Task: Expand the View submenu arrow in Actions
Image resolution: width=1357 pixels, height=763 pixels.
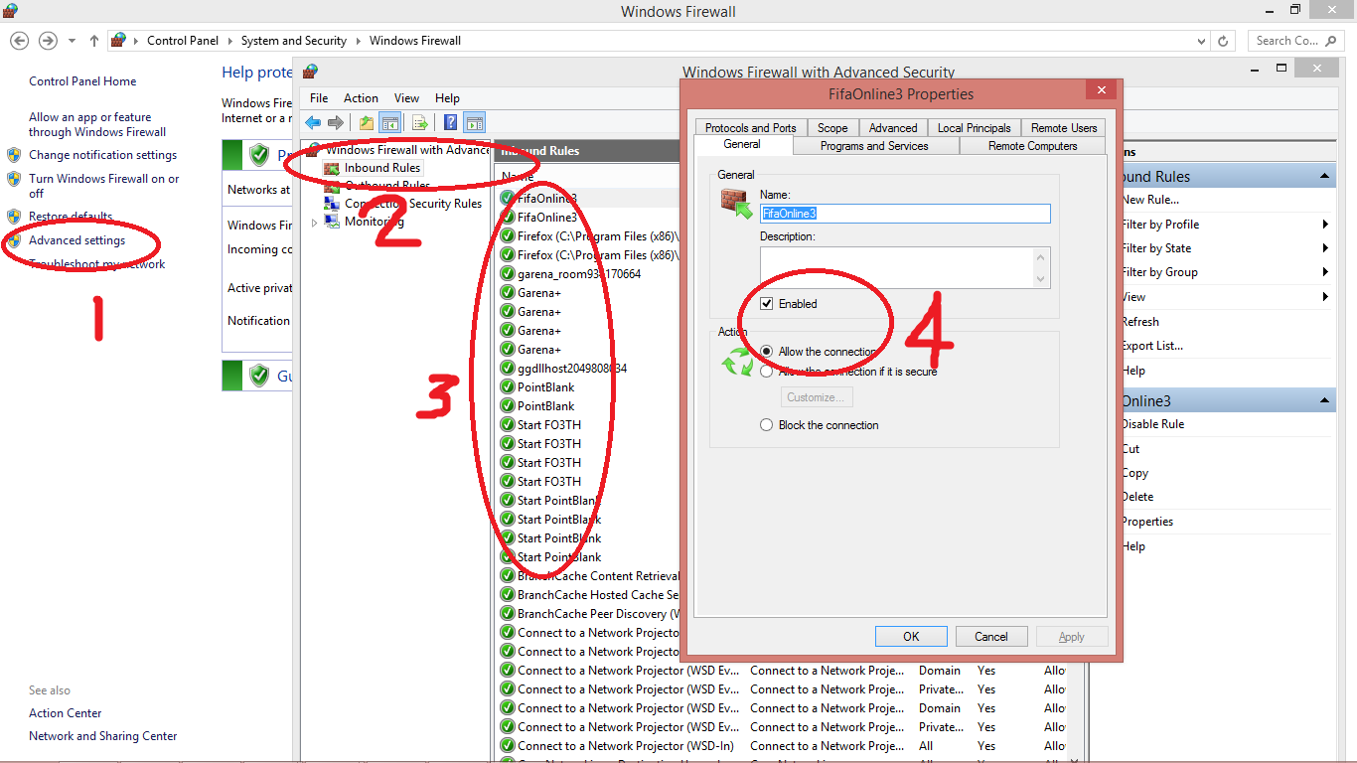Action: [x=1326, y=297]
